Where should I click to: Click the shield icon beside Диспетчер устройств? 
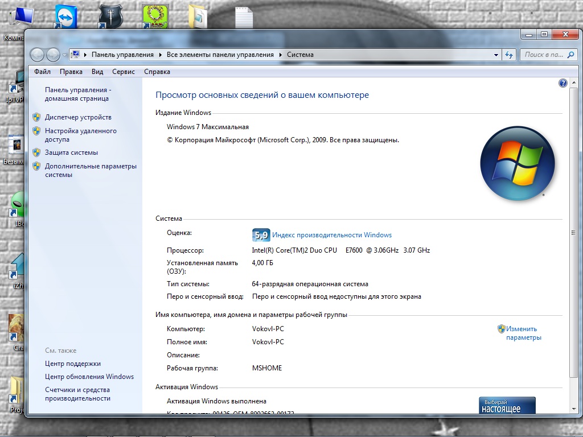(36, 117)
